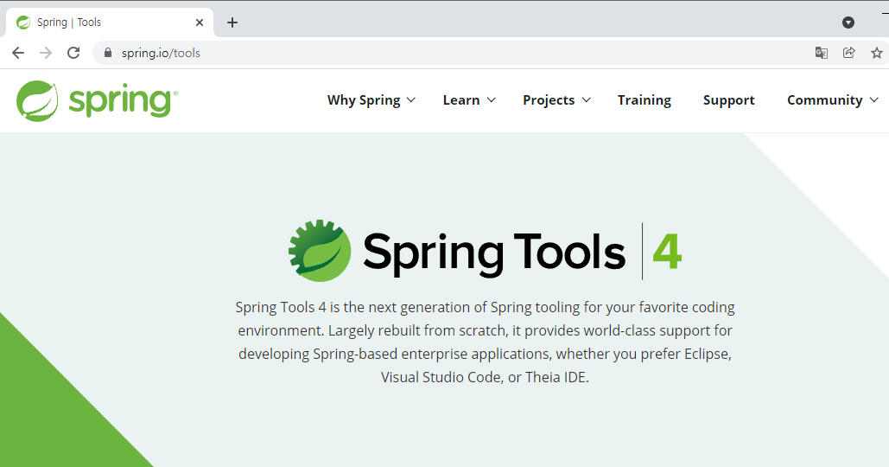889x467 pixels.
Task: Expand the Projects menu
Action: 556,100
